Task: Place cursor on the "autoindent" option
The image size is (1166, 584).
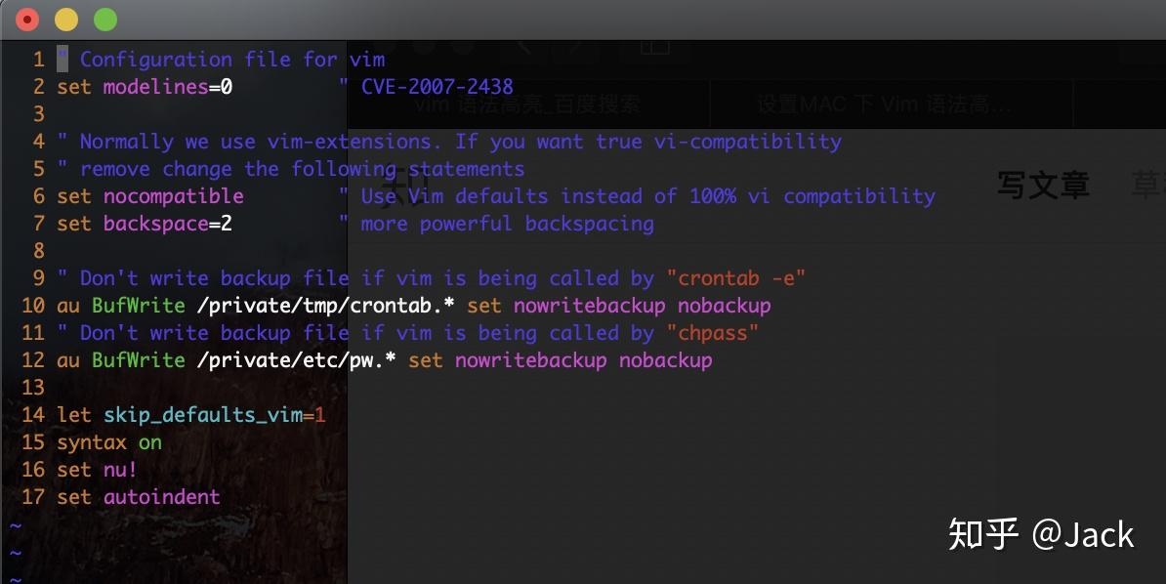Action: tap(161, 497)
